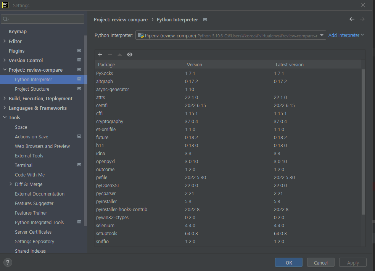The image size is (375, 271).
Task: Open Features Trainer settings
Action: (x=31, y=213)
